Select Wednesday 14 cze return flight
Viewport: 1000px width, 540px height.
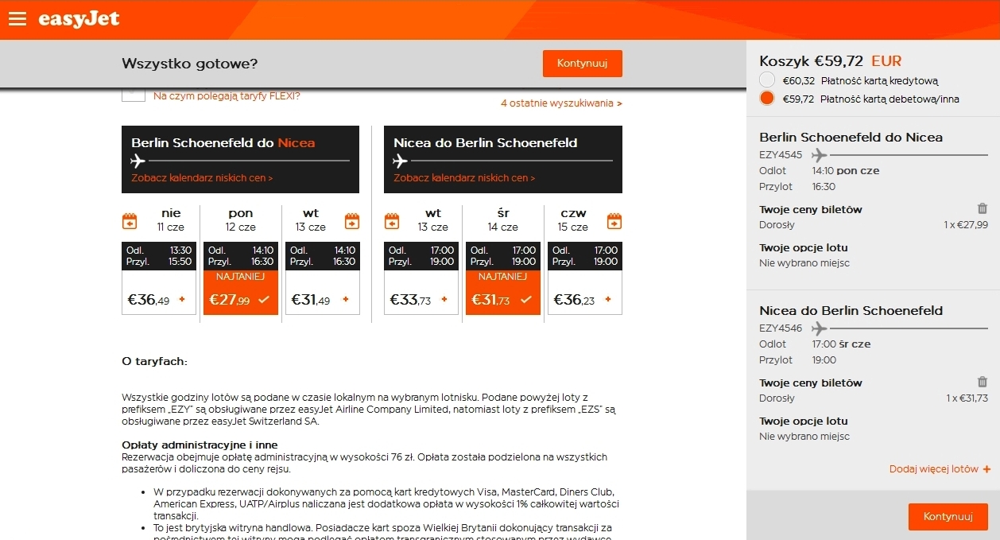point(503,278)
